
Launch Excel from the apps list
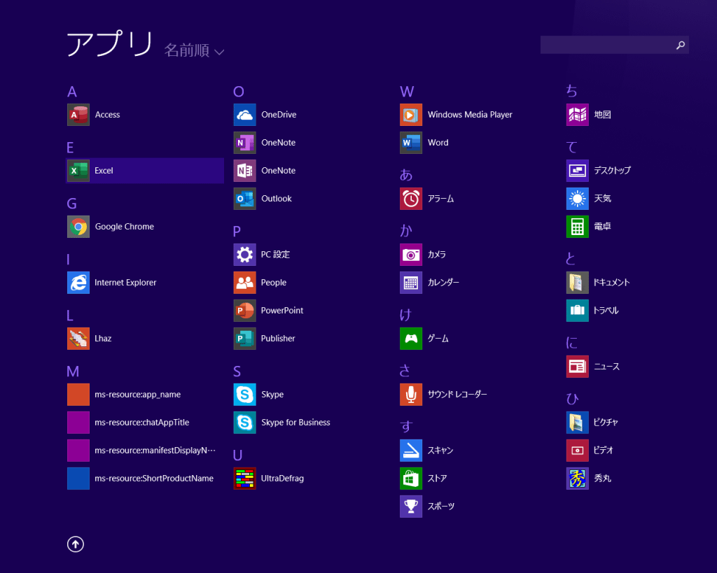click(x=145, y=171)
